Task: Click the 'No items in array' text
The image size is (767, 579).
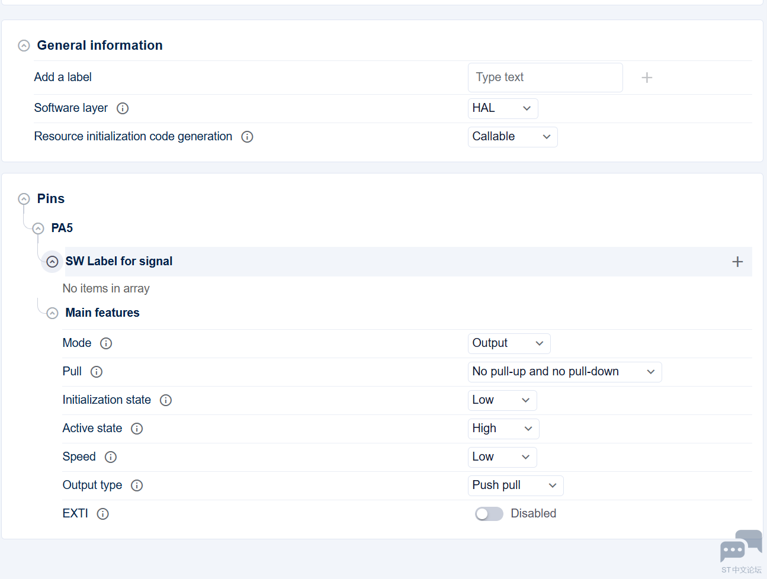Action: (x=106, y=288)
